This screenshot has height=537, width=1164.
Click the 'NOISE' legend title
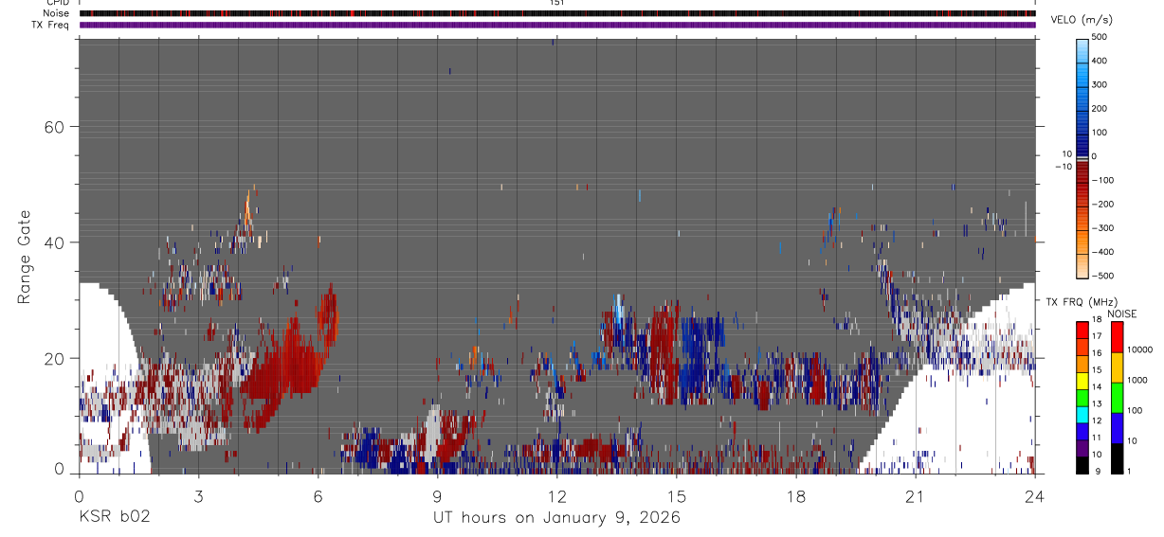tap(1122, 313)
